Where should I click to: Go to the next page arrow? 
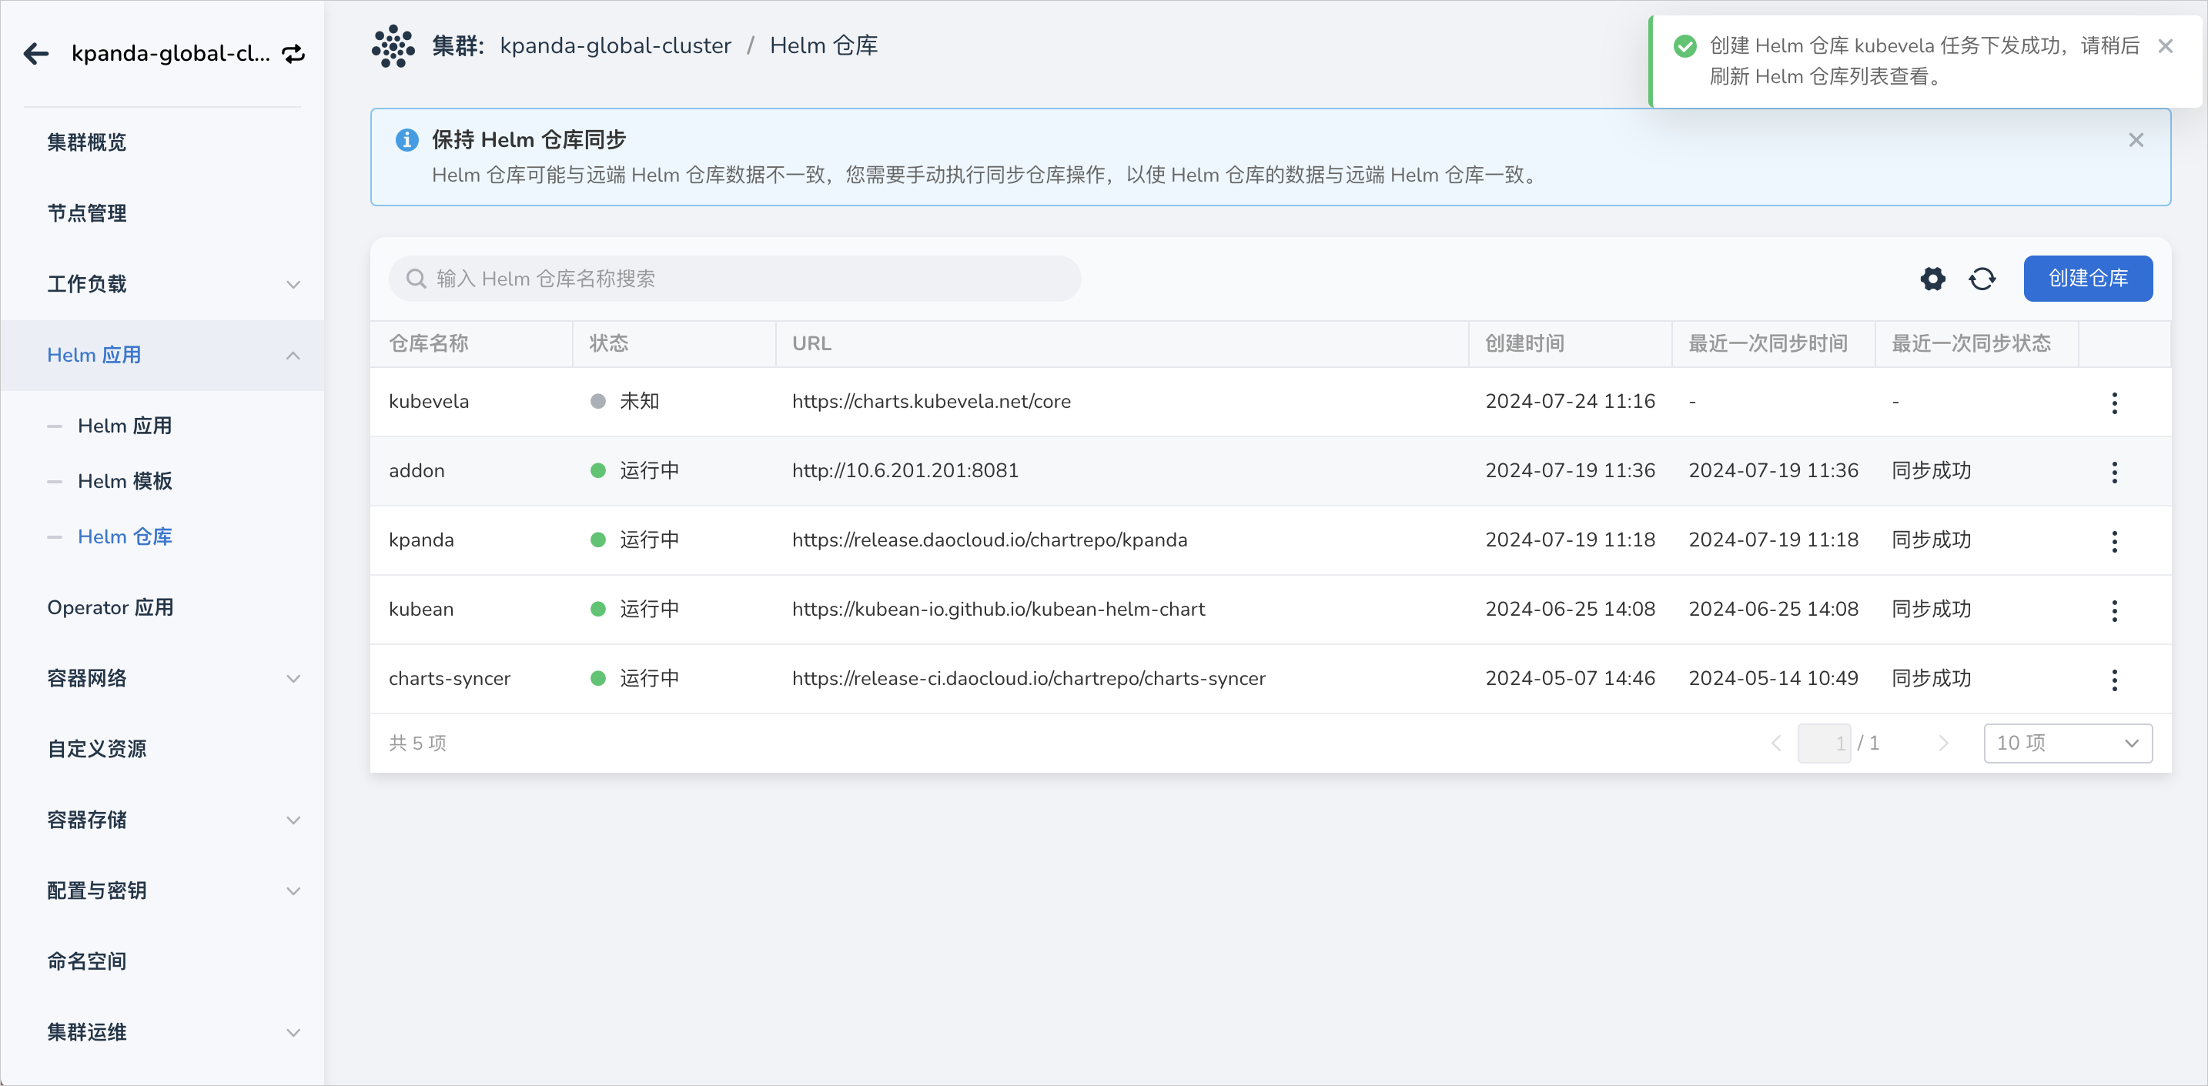tap(1943, 743)
